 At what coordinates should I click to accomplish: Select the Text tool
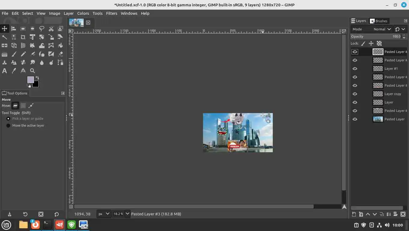coord(5,71)
